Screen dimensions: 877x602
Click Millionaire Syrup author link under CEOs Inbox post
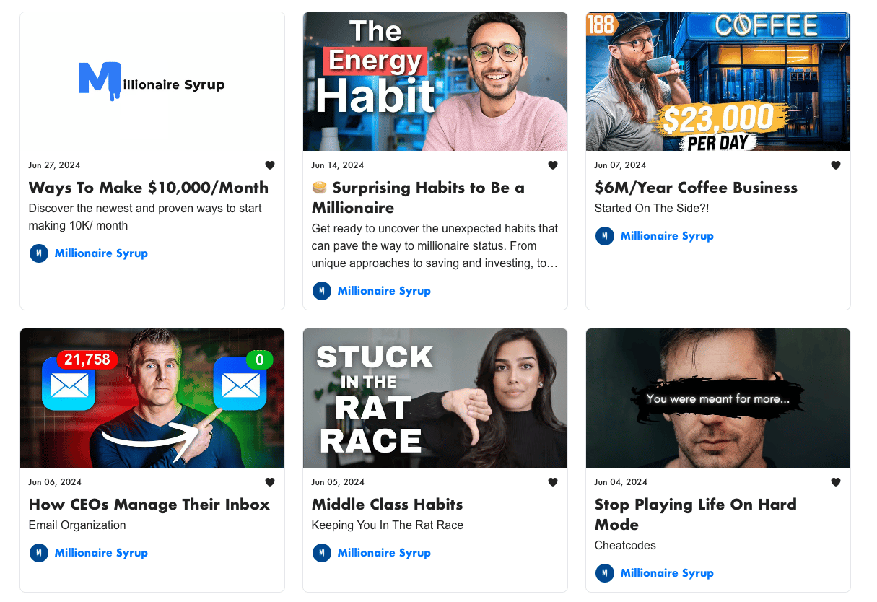click(101, 553)
